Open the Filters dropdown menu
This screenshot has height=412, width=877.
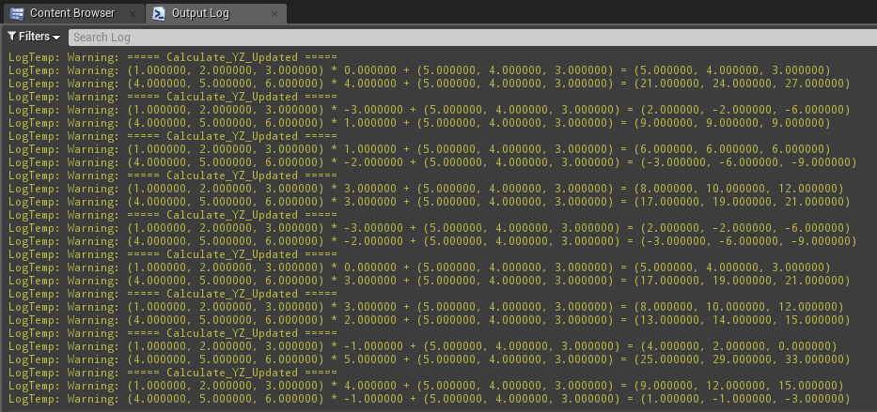pyautogui.click(x=34, y=37)
